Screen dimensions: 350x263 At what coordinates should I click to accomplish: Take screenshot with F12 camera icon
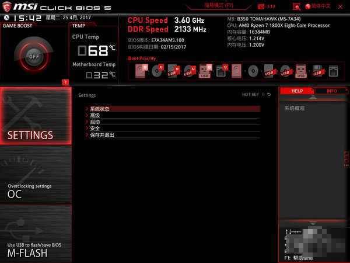coord(261,6)
